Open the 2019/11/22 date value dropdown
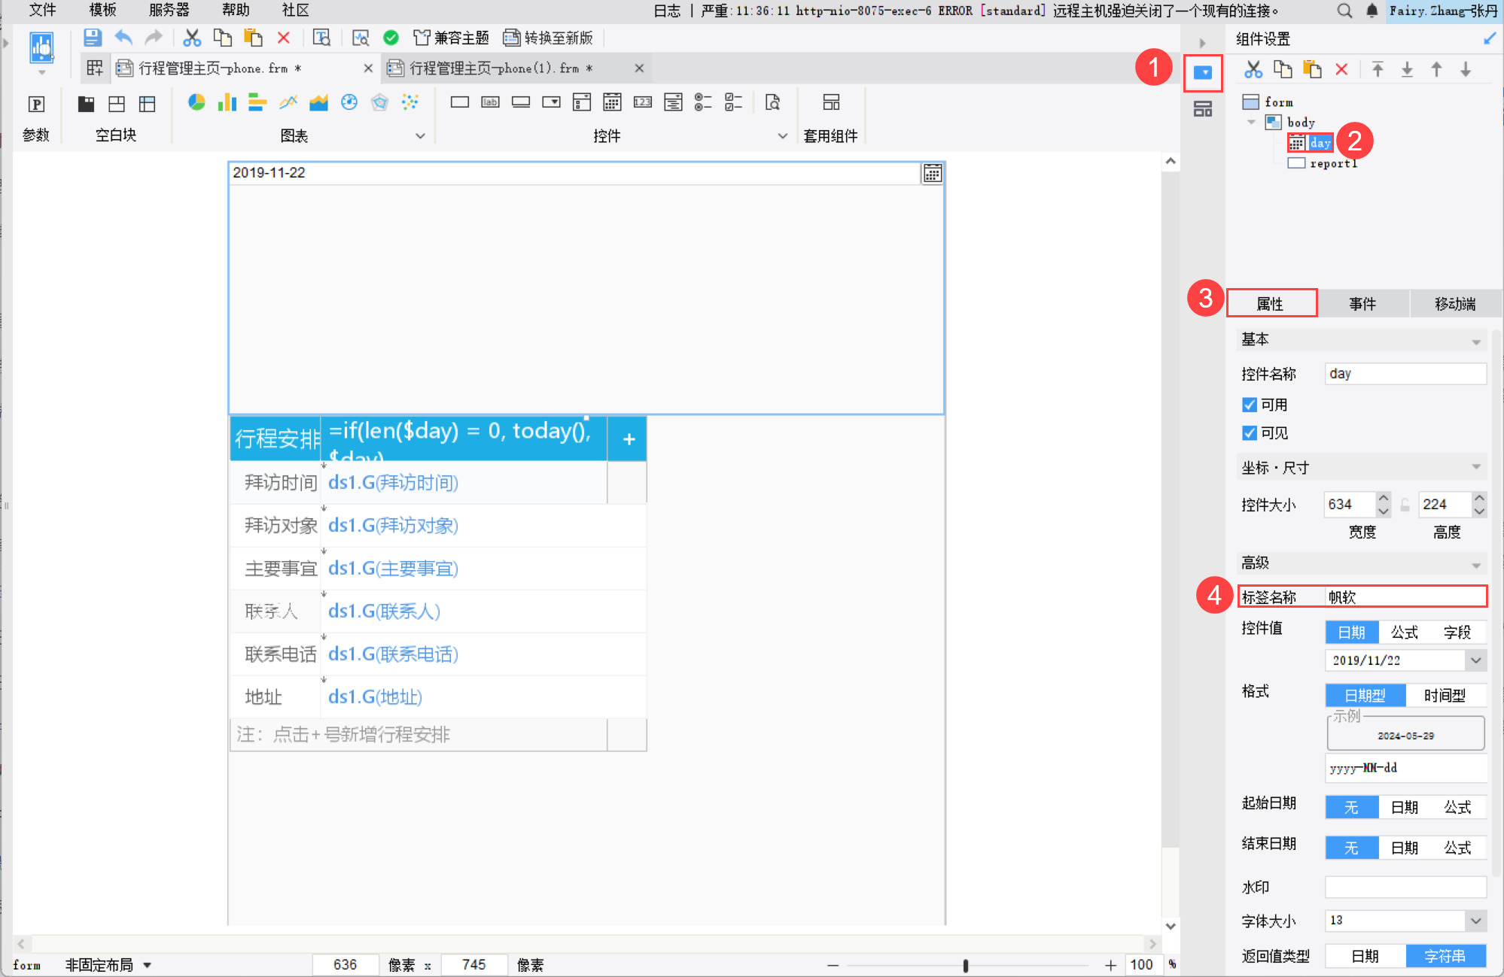 click(1475, 660)
